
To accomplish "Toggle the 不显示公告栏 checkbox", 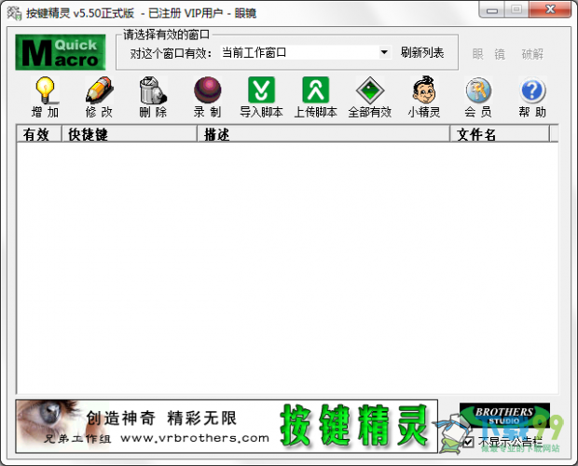I will pos(468,442).
